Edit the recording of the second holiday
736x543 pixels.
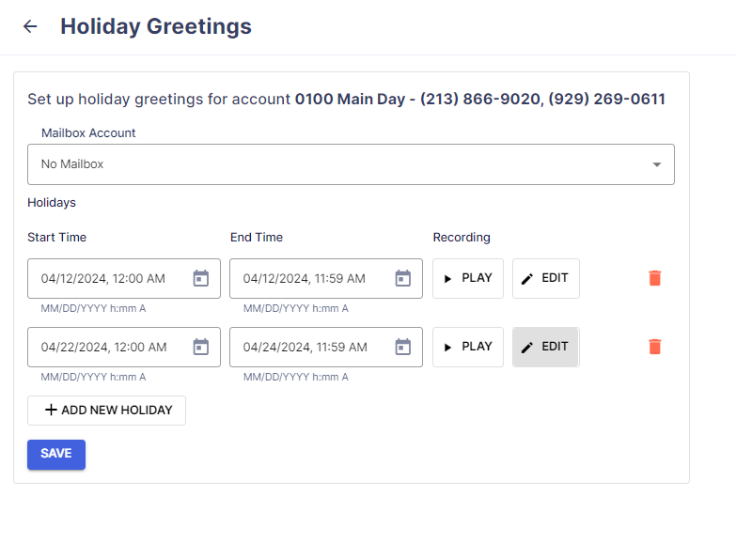546,347
